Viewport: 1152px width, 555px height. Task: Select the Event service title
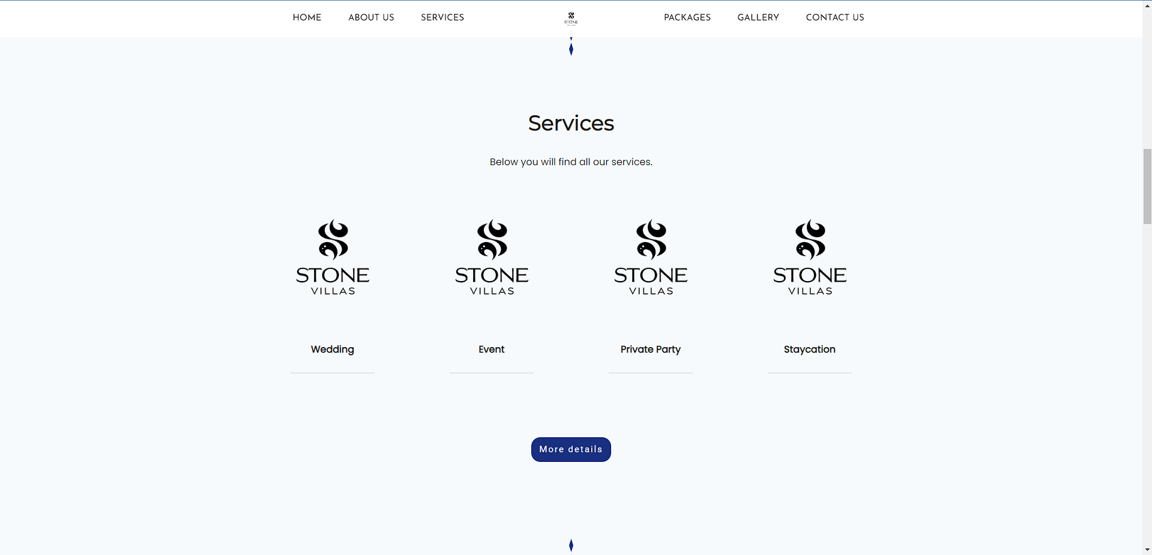(492, 350)
